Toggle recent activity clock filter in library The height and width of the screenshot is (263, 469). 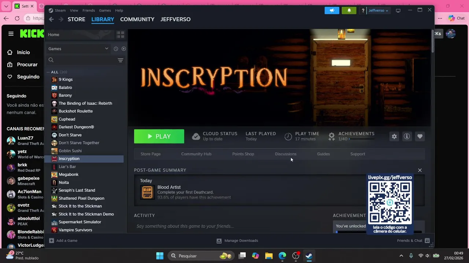[x=116, y=49]
